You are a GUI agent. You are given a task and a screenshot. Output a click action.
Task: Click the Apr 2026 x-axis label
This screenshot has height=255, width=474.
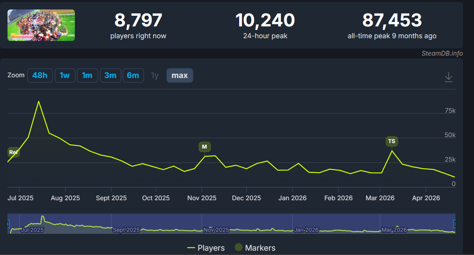pos(425,198)
